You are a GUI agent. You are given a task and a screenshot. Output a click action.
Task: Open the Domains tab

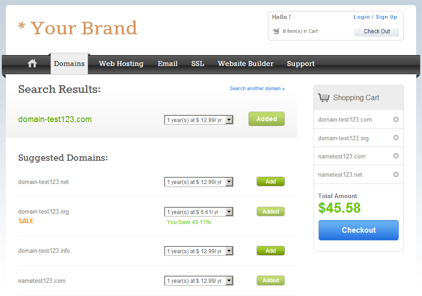[69, 64]
